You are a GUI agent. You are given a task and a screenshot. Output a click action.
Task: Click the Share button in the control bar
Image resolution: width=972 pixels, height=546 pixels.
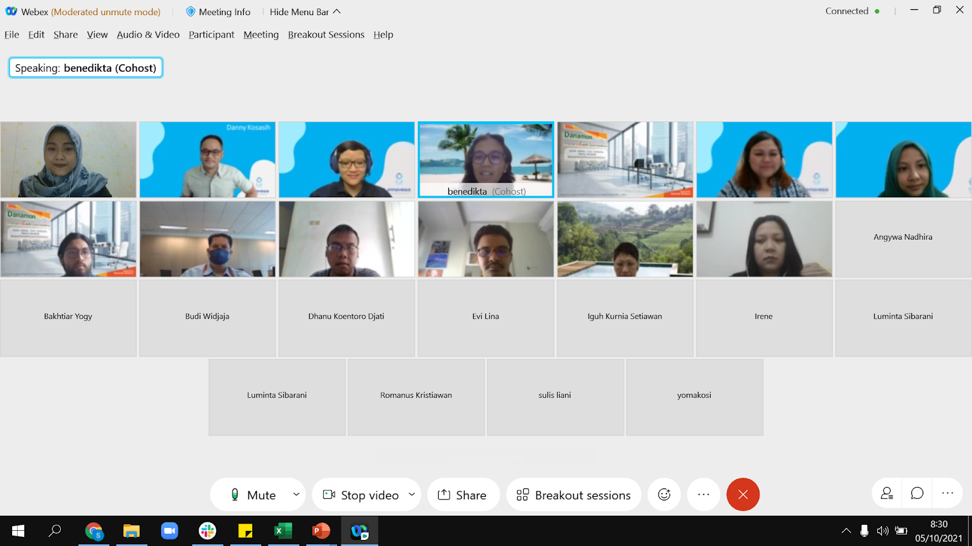click(463, 495)
